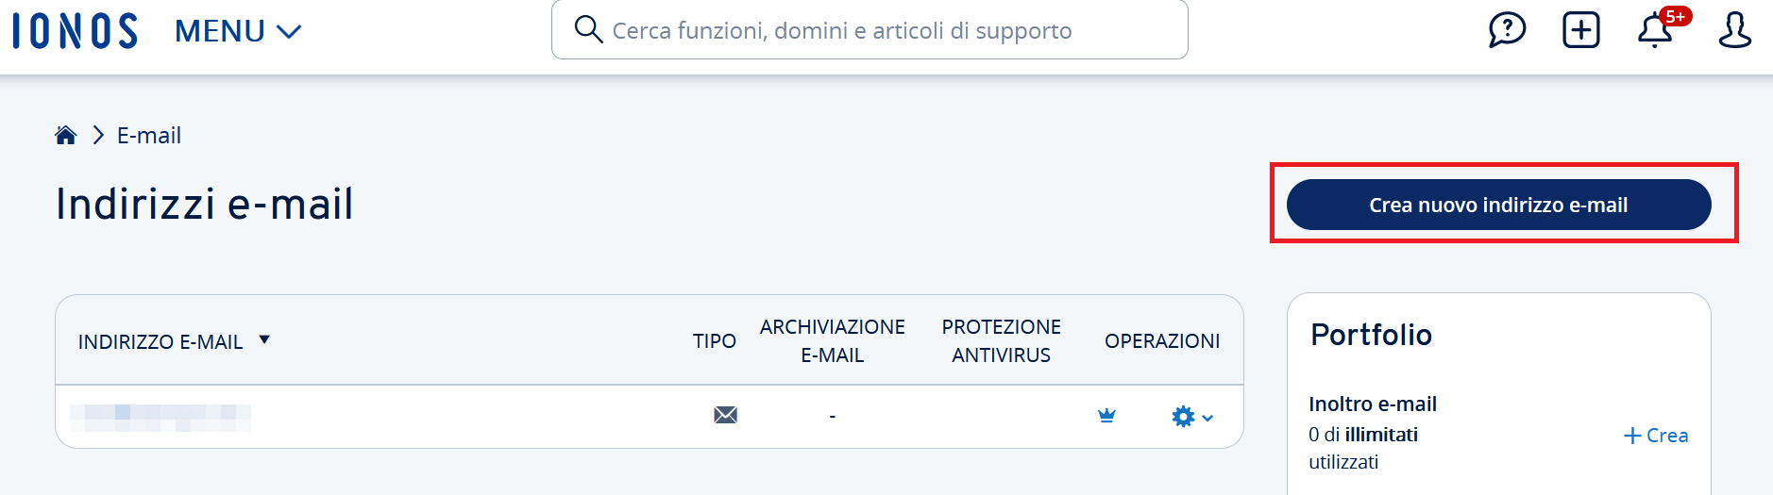Select the E-mail breadcrumb item

149,136
